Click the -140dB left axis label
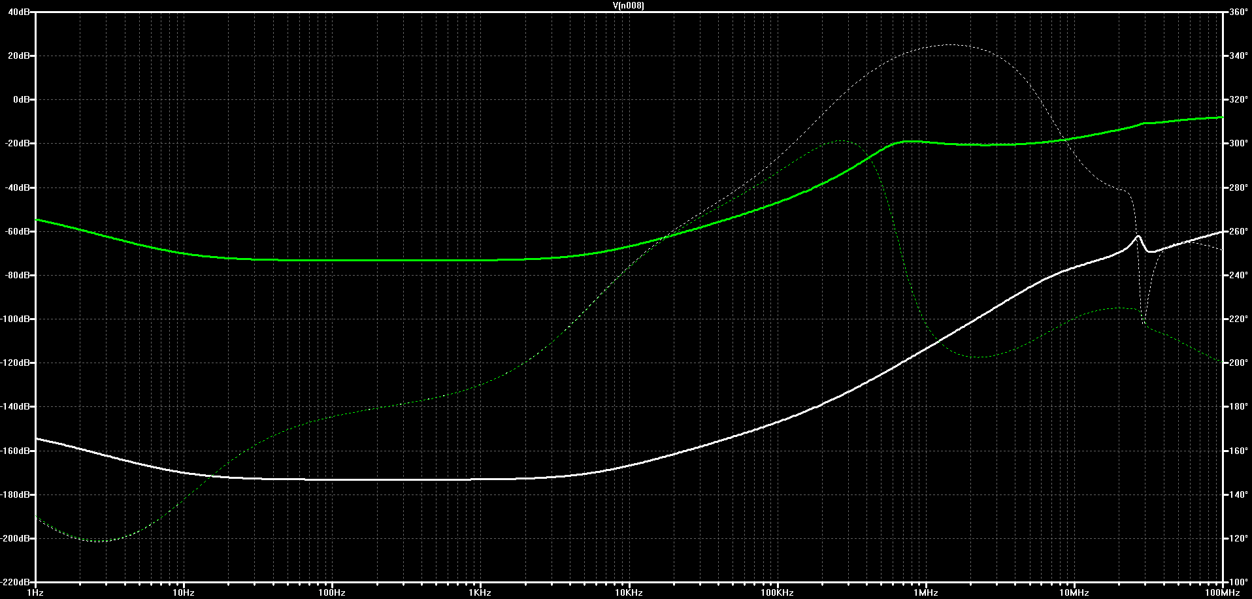This screenshot has width=1252, height=599. pos(16,406)
